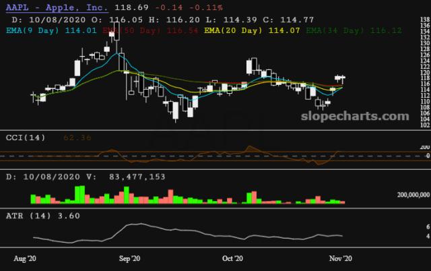
Task: Select the EMA(9 Day) 114.01 legend label
Action: pyautogui.click(x=51, y=30)
